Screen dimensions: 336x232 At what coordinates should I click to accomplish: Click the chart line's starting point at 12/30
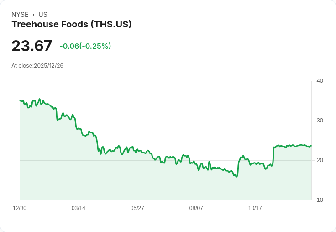click(x=20, y=100)
